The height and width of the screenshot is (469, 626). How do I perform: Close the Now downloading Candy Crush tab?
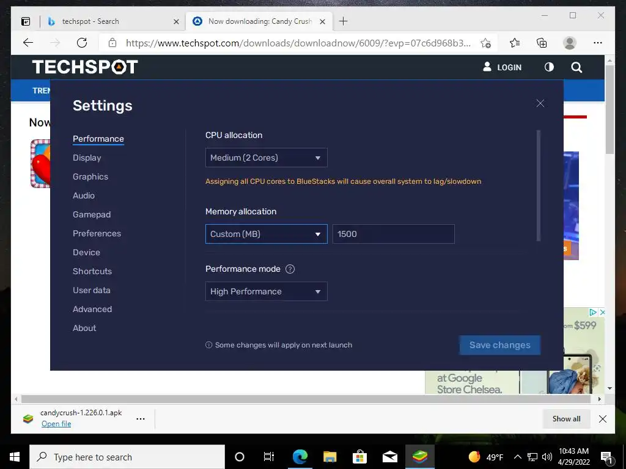pos(323,21)
